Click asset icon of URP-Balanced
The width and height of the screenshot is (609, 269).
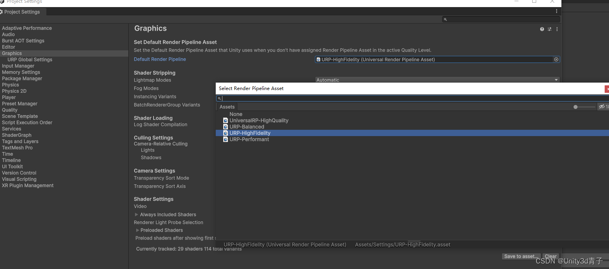coord(226,127)
